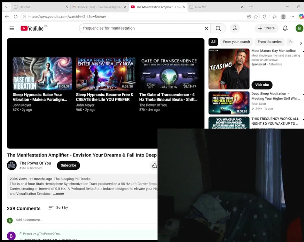The width and height of the screenshot is (304, 242).
Task: Go to YouTube home via logo
Action: [32, 28]
